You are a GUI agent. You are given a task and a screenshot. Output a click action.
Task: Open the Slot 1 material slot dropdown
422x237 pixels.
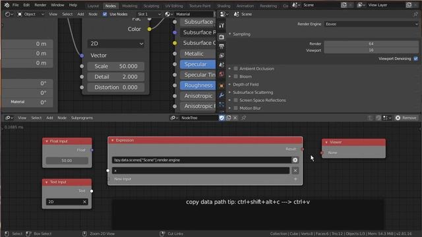[x=149, y=14]
